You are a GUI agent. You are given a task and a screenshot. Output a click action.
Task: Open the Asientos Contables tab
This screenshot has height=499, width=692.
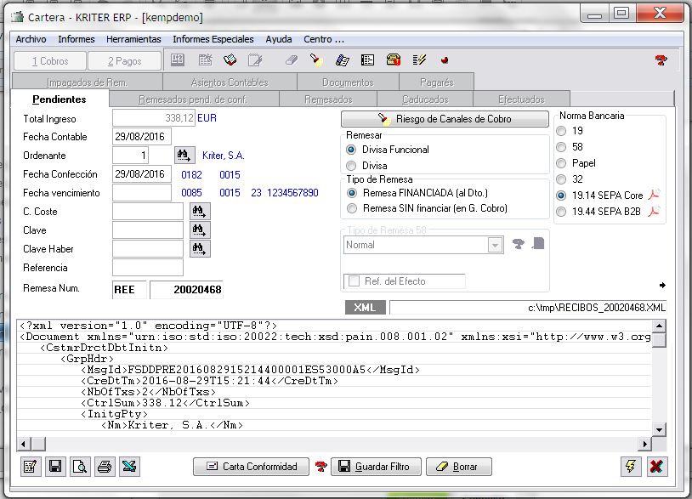(x=230, y=82)
